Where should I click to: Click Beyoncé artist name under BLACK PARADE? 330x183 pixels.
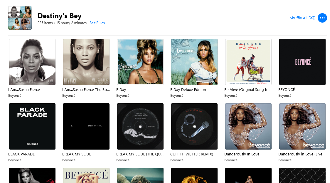tap(15, 160)
